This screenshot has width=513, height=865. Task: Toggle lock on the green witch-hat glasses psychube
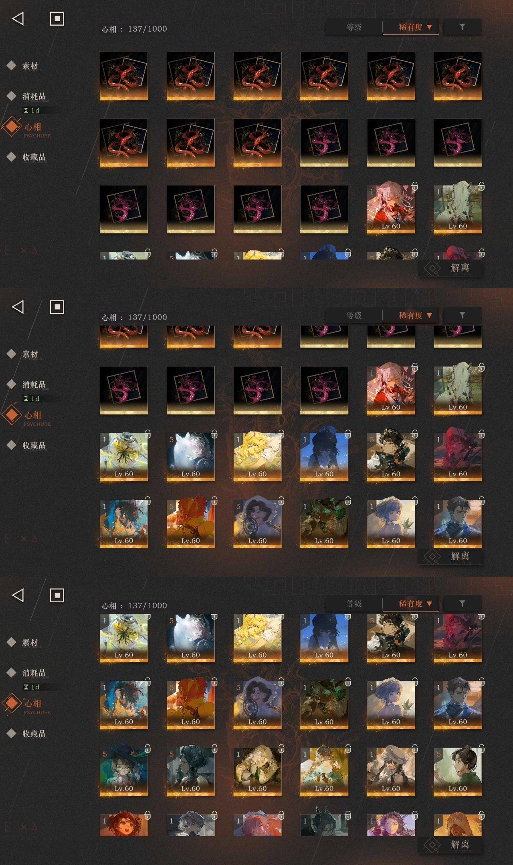pos(147,748)
